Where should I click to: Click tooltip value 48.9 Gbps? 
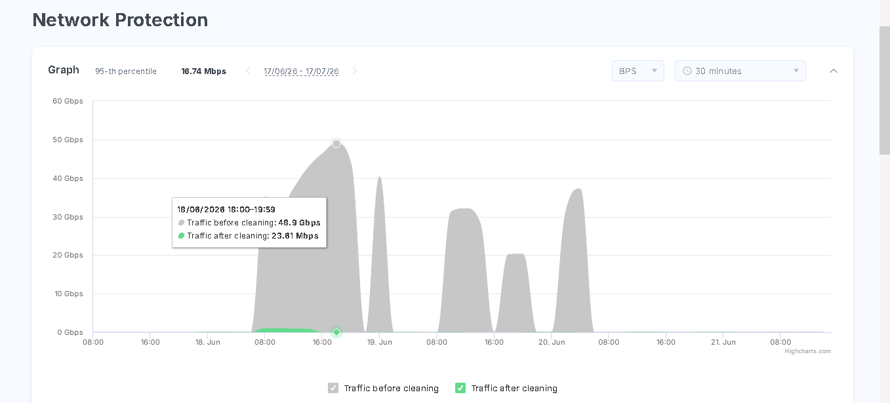(x=299, y=223)
